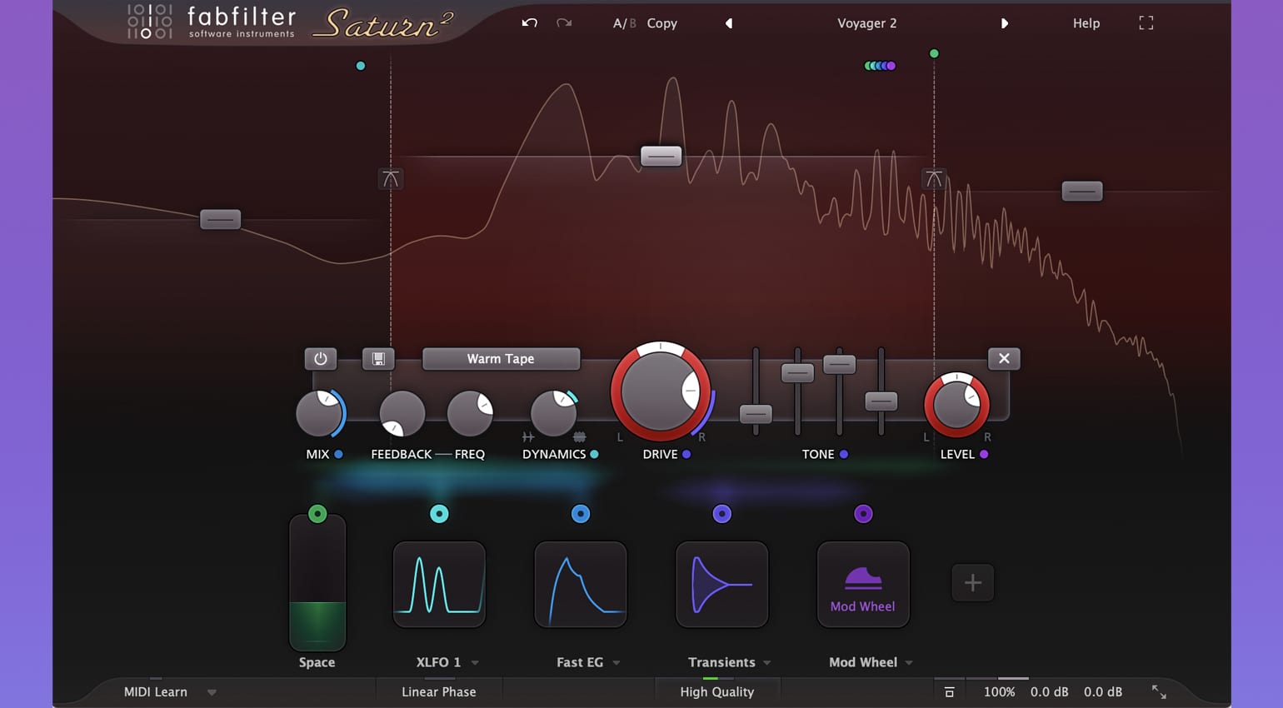Image resolution: width=1283 pixels, height=708 pixels.
Task: Click the Transients purple drag source
Action: coord(722,514)
